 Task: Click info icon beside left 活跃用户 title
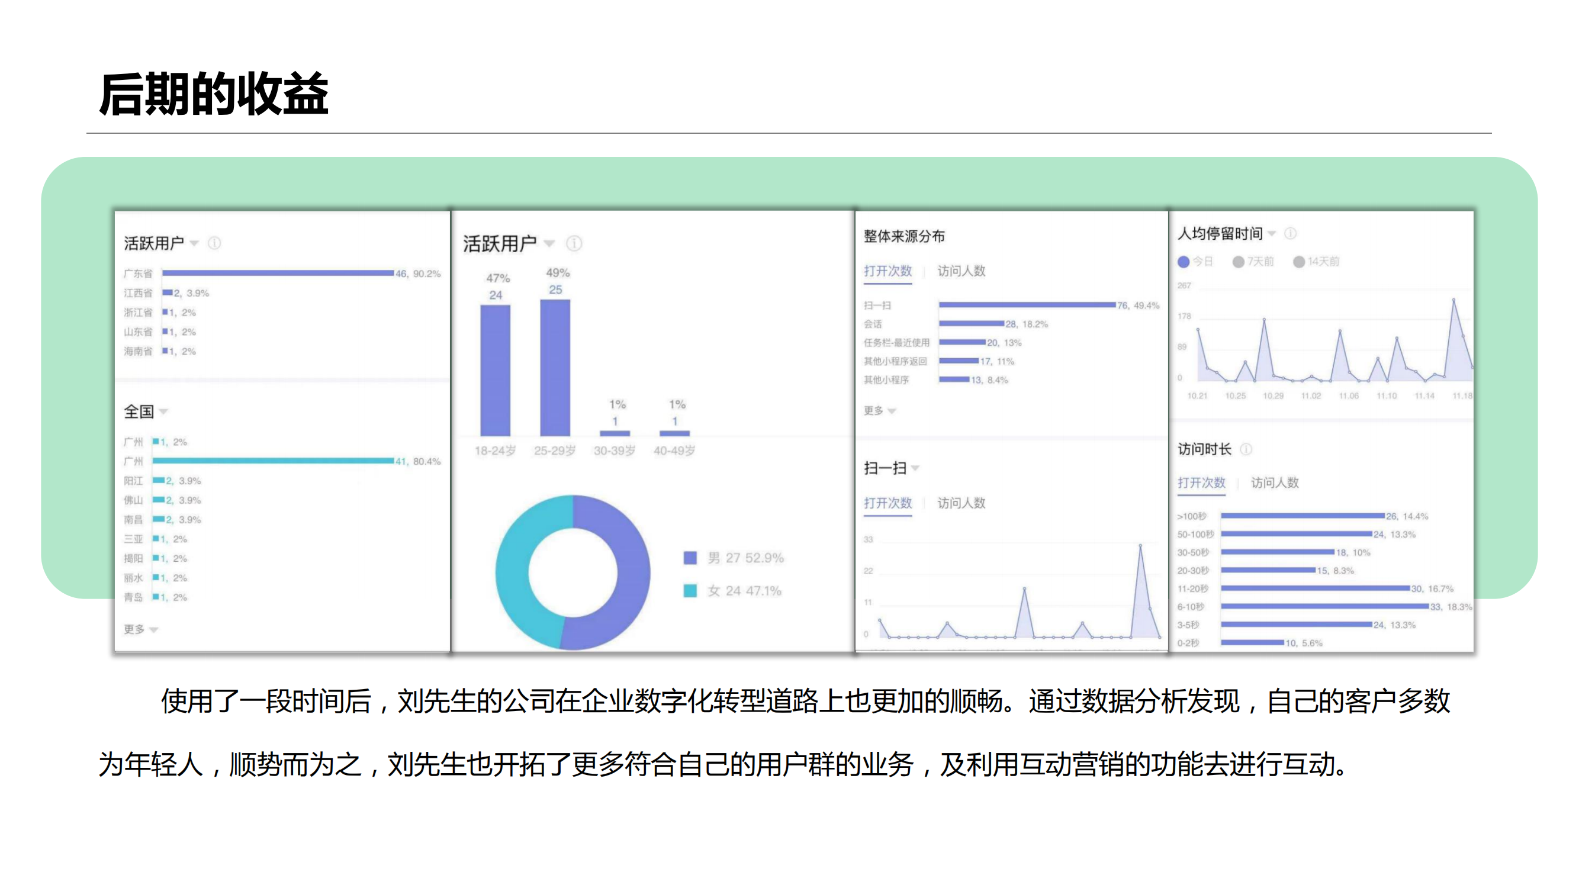pyautogui.click(x=214, y=243)
